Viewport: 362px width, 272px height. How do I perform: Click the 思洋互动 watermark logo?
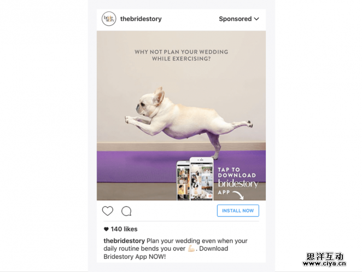tap(325, 256)
